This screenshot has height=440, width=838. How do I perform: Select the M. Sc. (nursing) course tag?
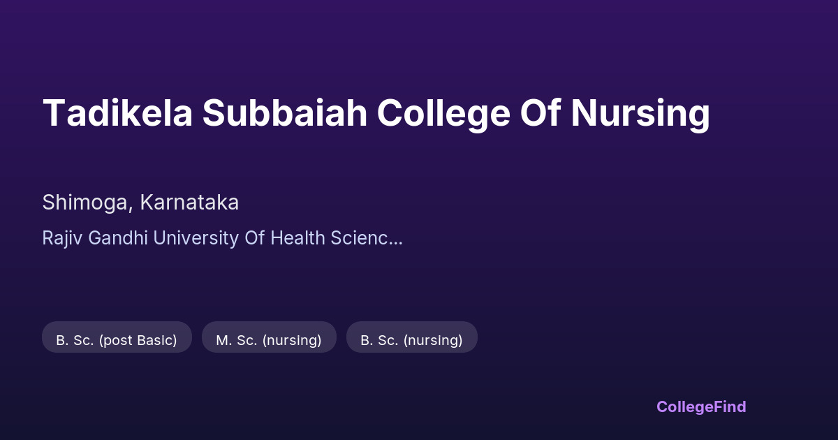[269, 340]
